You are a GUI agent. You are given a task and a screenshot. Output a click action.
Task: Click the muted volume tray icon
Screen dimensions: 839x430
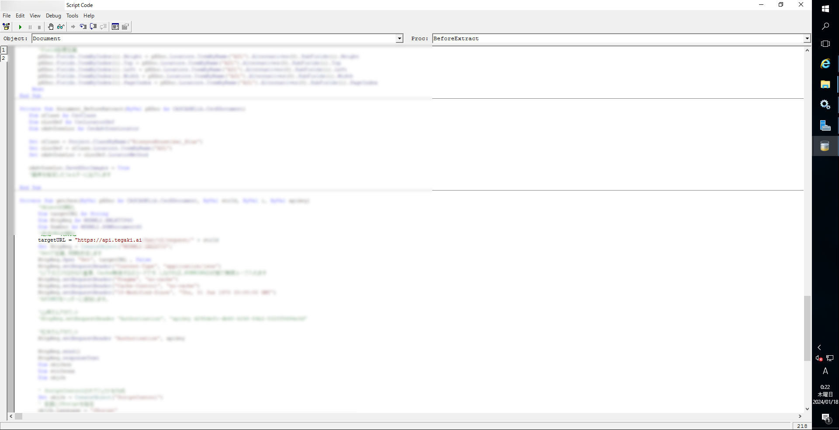(819, 358)
